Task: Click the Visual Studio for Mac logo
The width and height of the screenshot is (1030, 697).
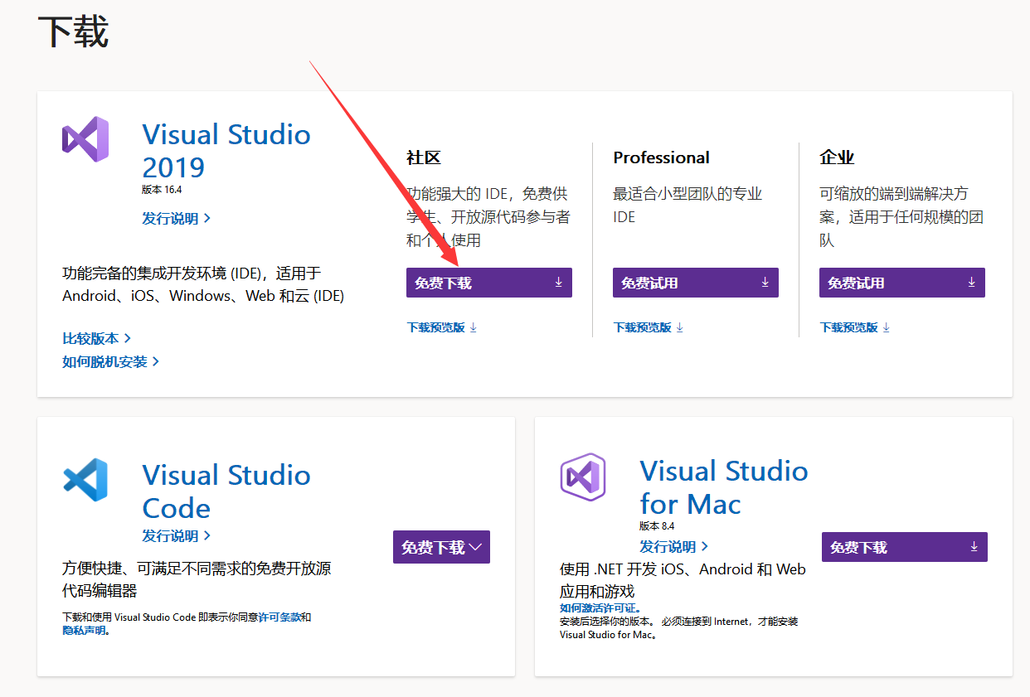Action: 583,477
